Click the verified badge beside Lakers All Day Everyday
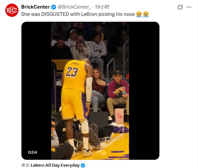Screen dimensions: 198x168 point(83,165)
